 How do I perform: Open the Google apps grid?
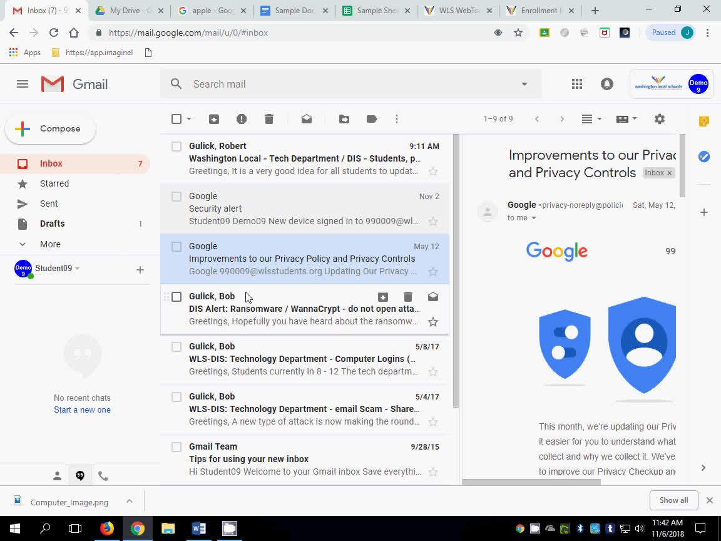(576, 83)
